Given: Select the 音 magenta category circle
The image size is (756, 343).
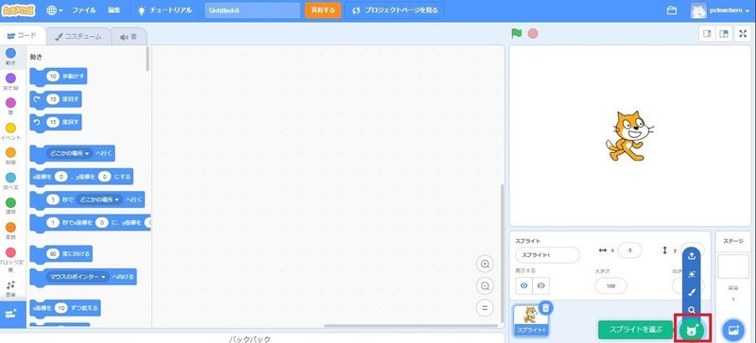Looking at the screenshot, I should tap(10, 103).
